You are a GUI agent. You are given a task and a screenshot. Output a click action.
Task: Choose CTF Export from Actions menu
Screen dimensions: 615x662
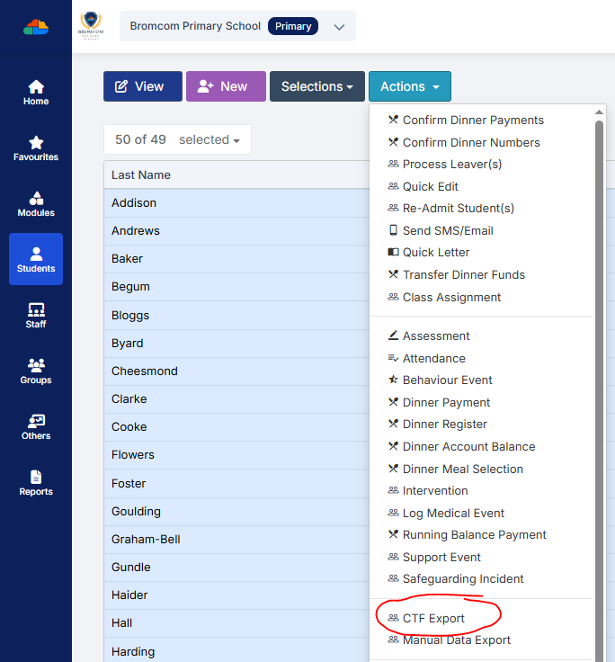click(x=433, y=618)
